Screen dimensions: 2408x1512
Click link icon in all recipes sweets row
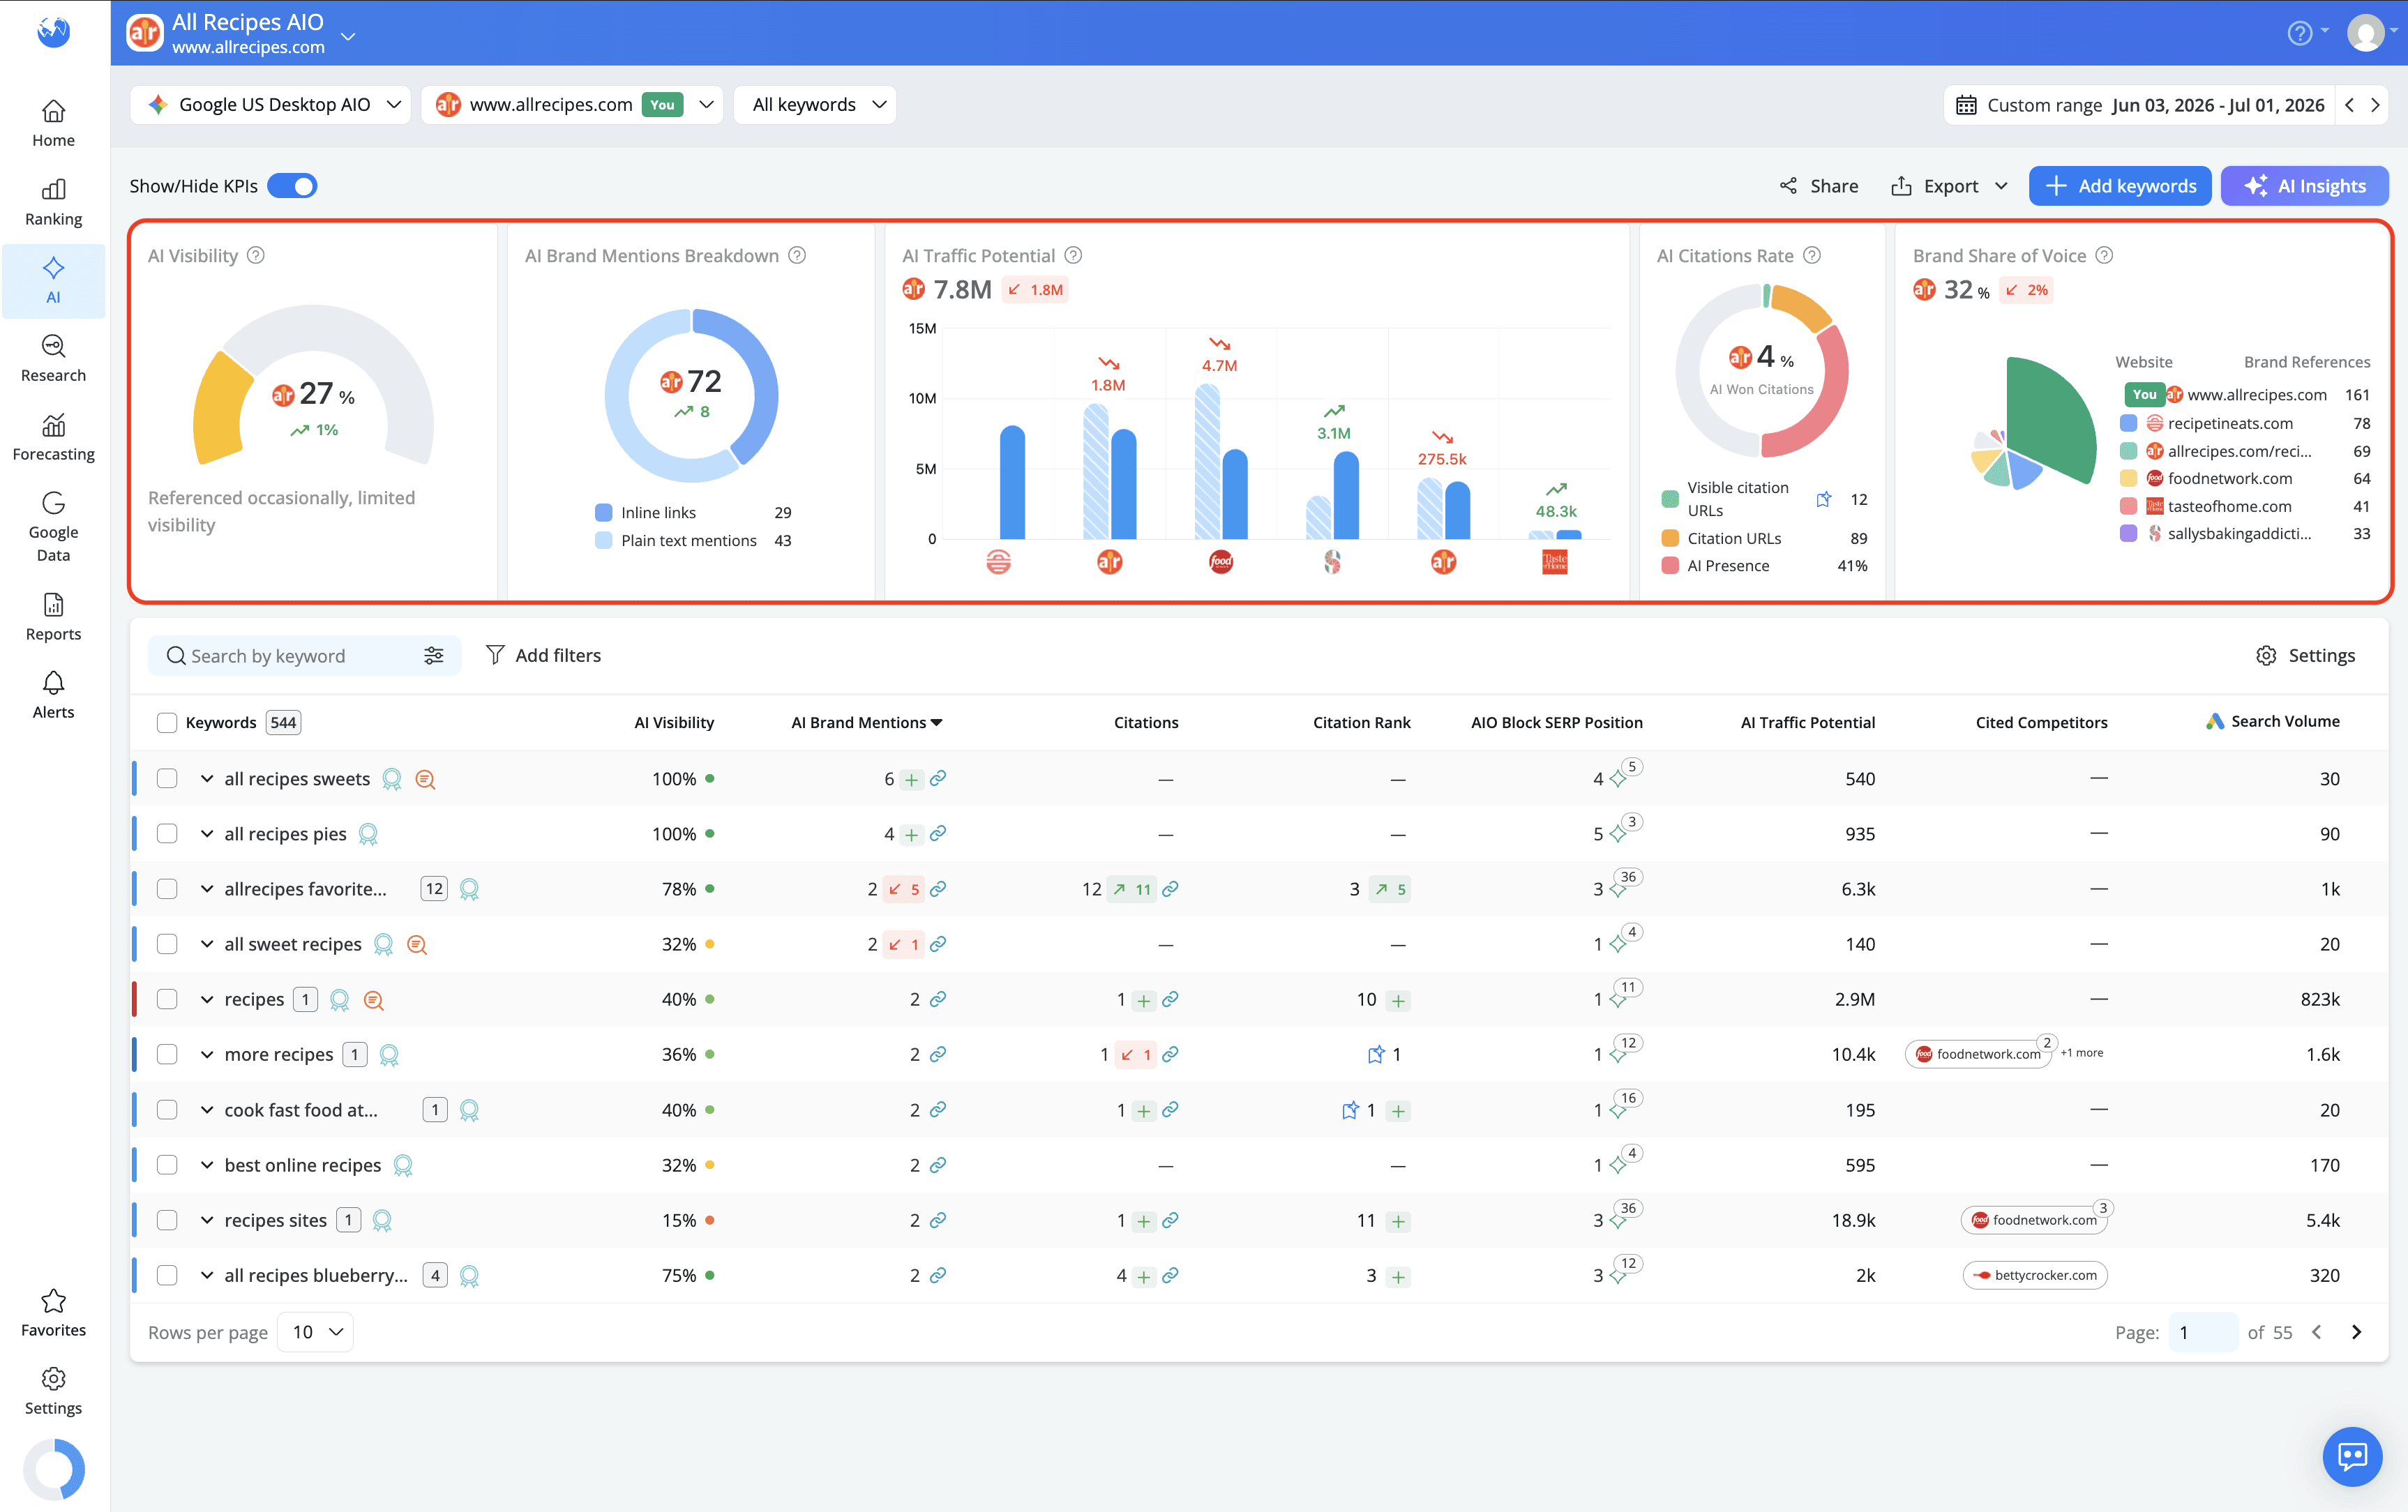(x=938, y=778)
